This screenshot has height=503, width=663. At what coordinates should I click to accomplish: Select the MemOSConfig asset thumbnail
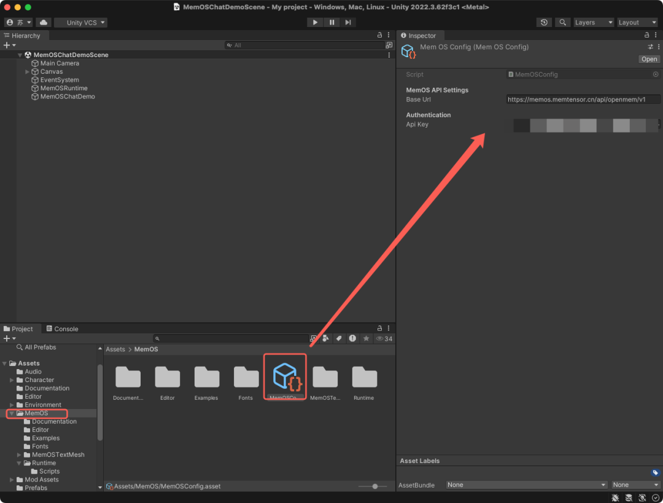[x=285, y=377]
